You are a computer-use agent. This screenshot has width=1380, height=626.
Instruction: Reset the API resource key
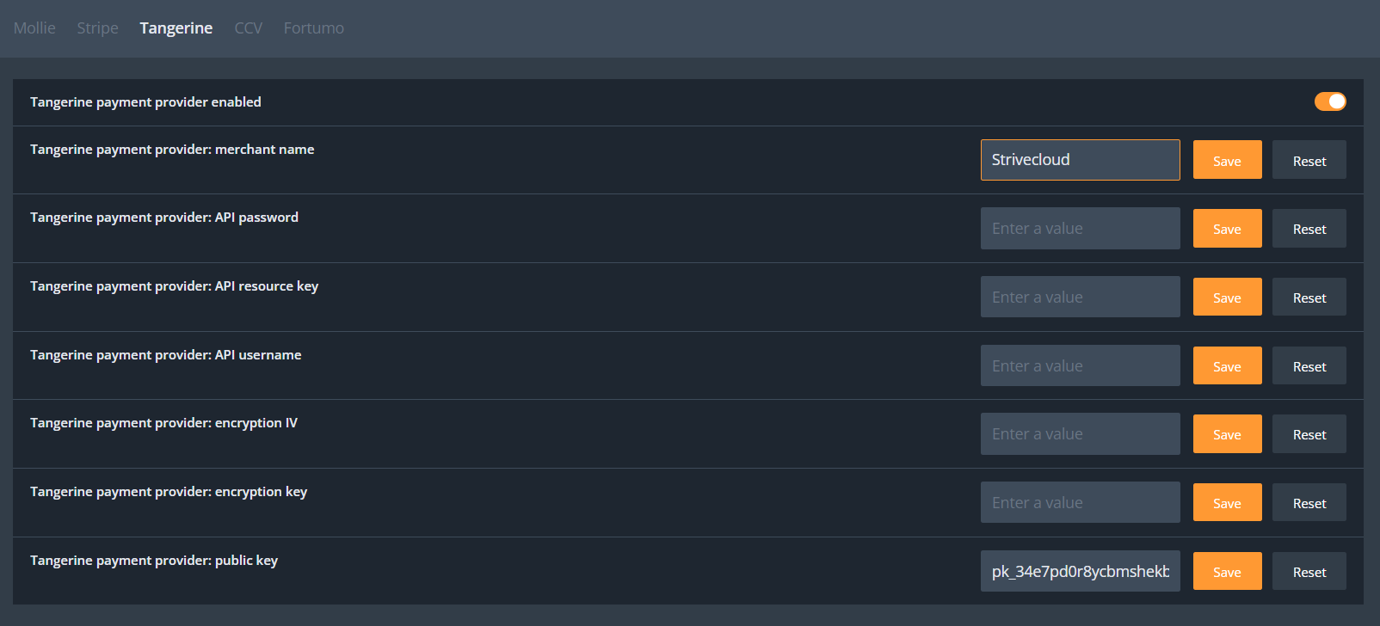point(1309,298)
